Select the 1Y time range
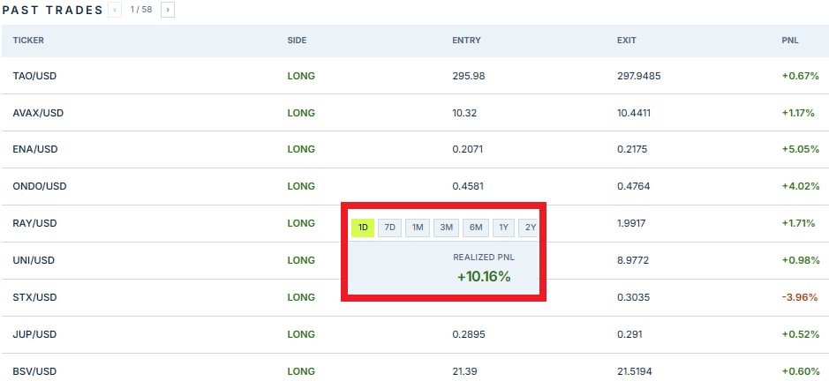Viewport: 829px width, 381px height. [504, 228]
